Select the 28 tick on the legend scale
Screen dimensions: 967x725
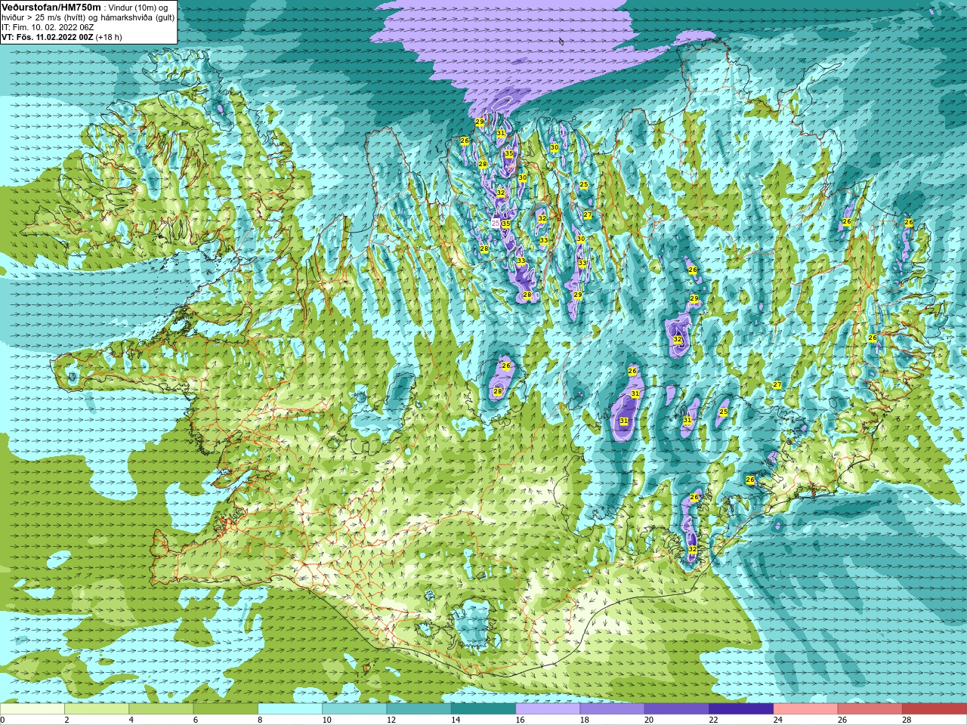coord(907,720)
